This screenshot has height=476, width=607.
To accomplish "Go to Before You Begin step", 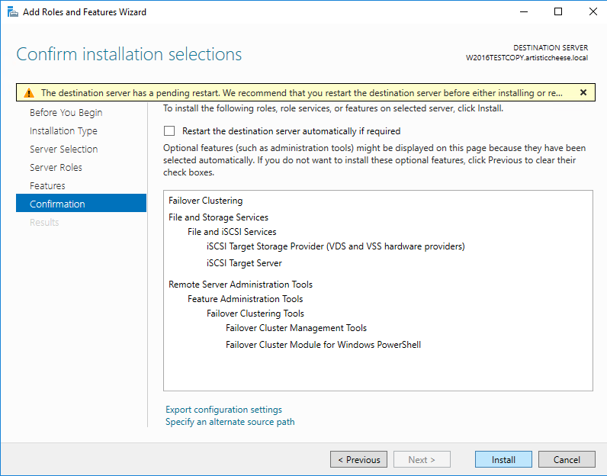I will (x=66, y=113).
